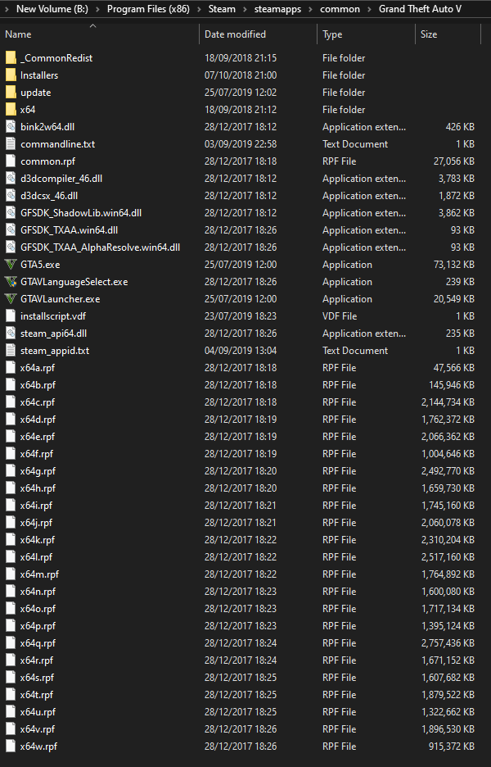The height and width of the screenshot is (767, 491).
Task: Select file name x64k.rpf
Action: click(37, 539)
